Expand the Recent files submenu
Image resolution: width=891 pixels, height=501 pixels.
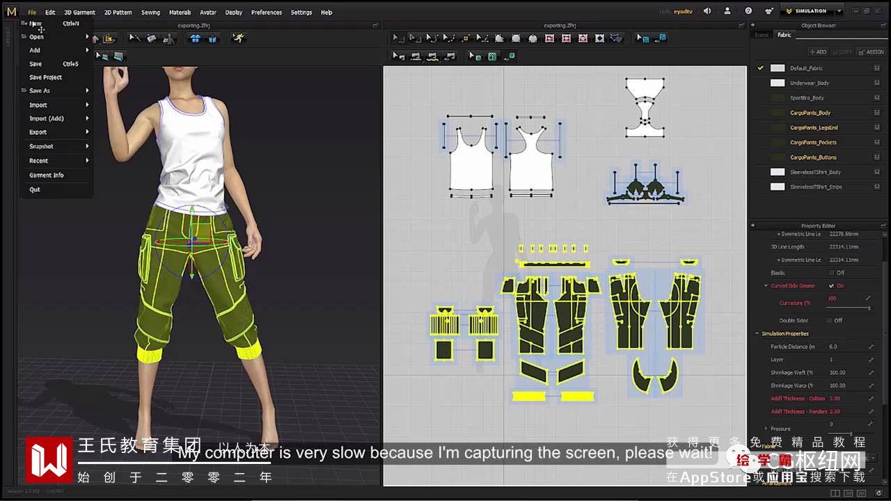[x=88, y=161]
